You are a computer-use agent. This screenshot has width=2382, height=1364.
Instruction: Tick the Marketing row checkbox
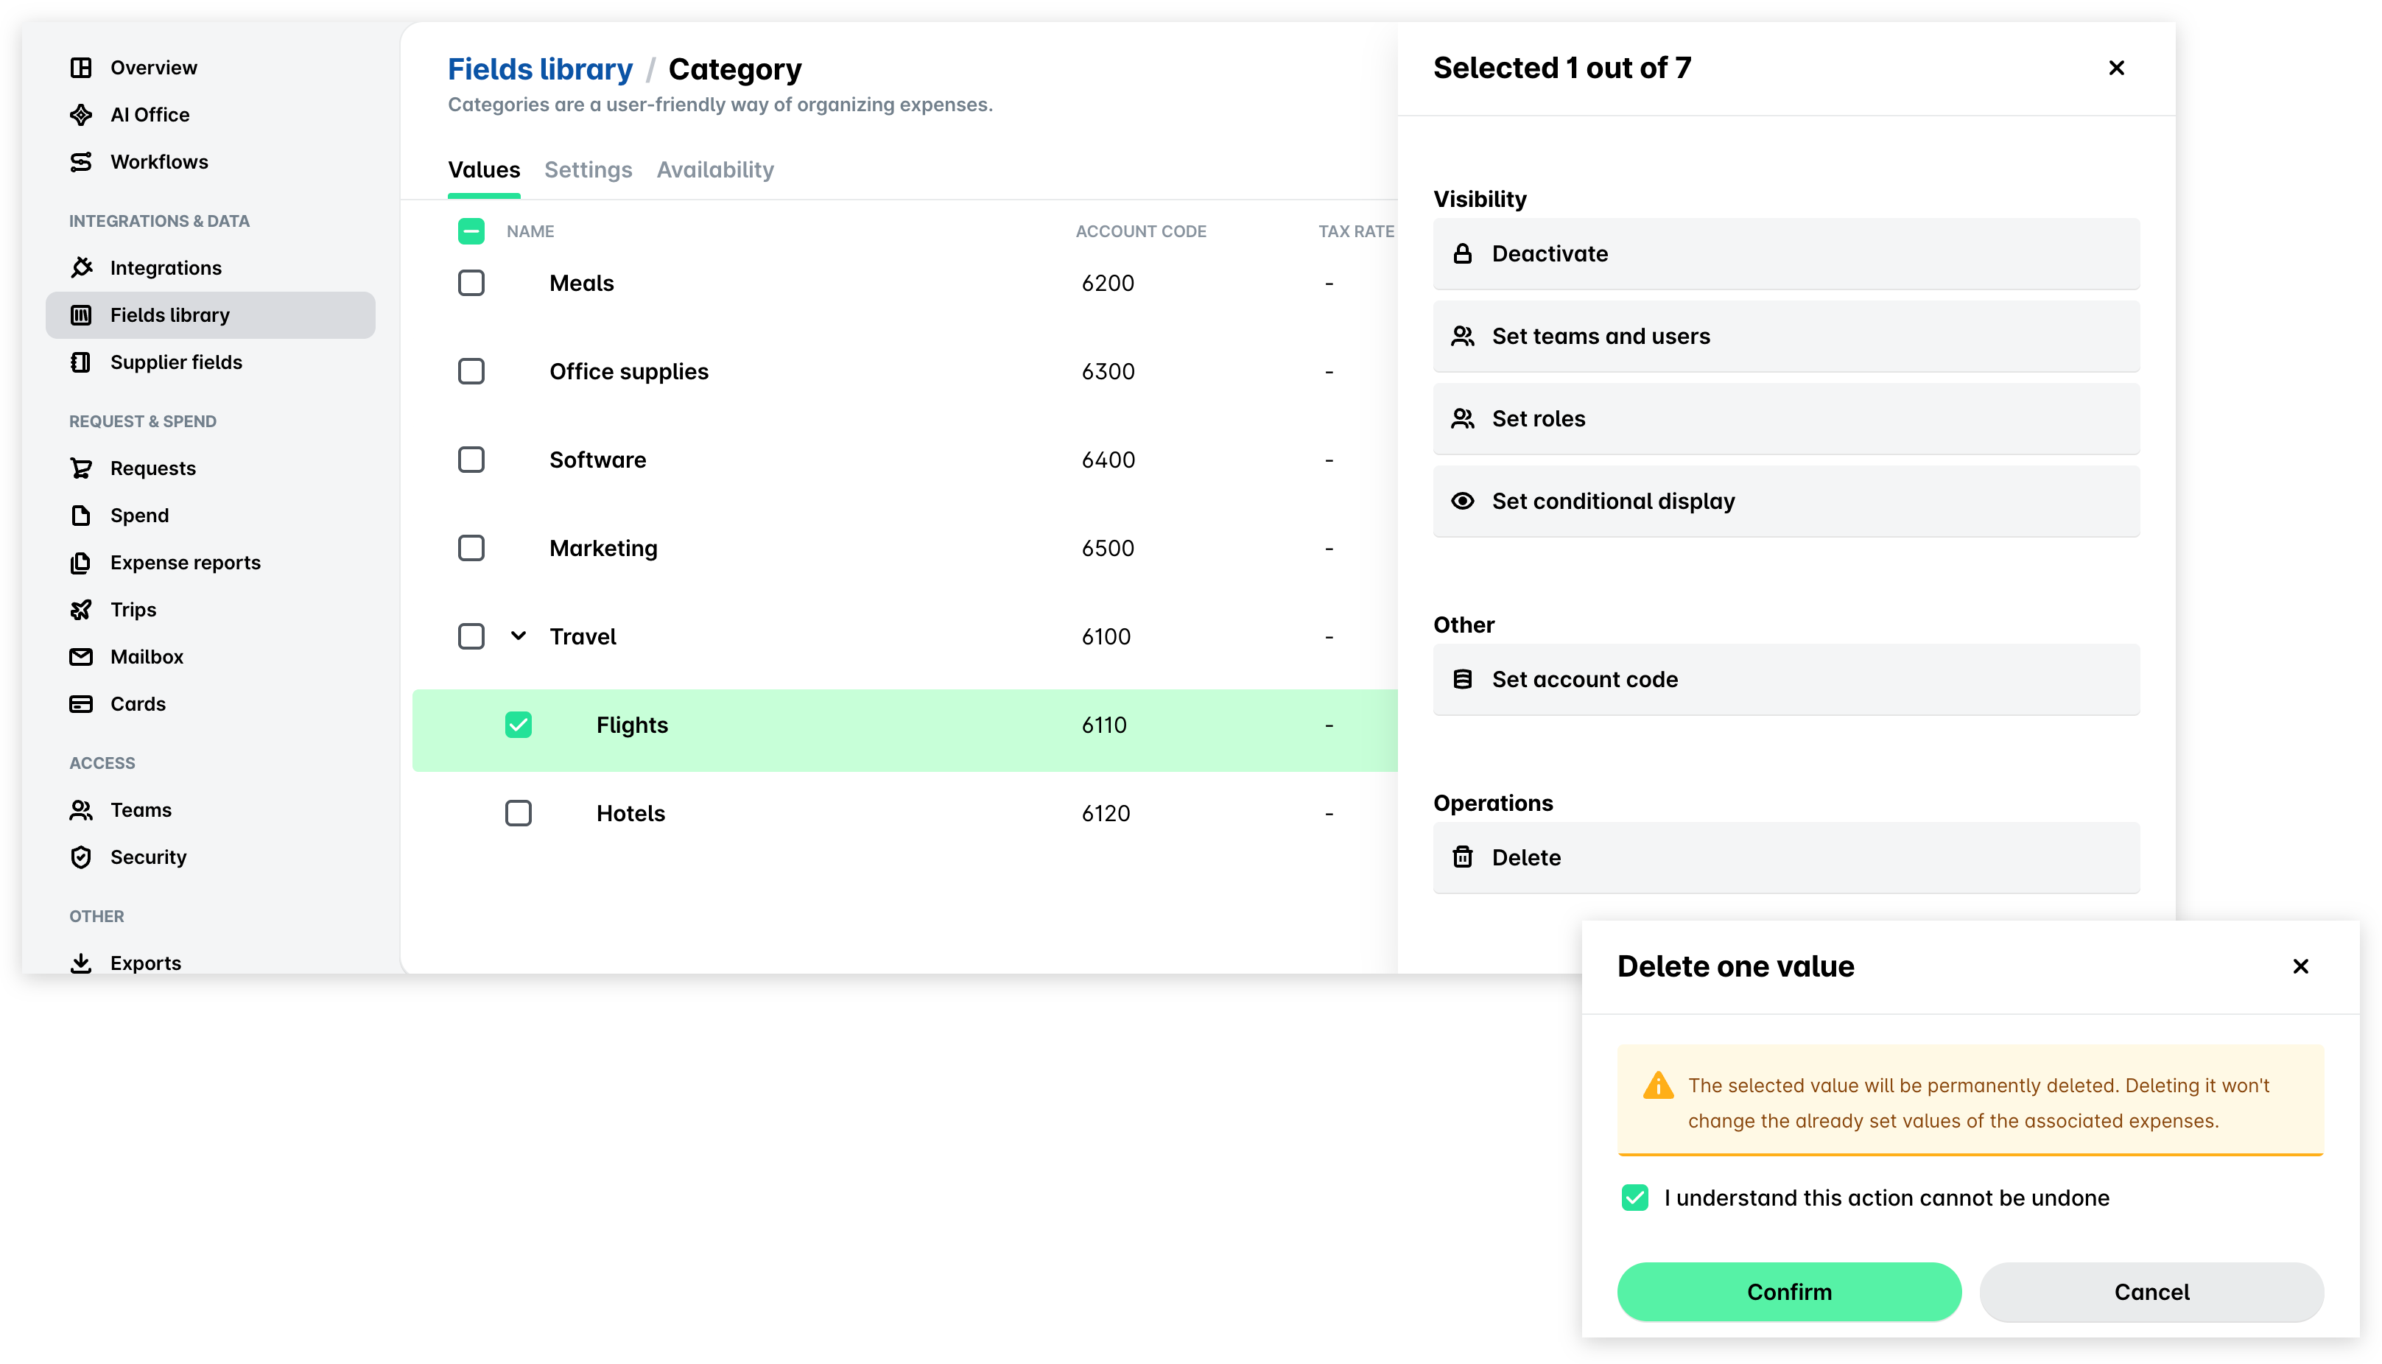pos(471,548)
